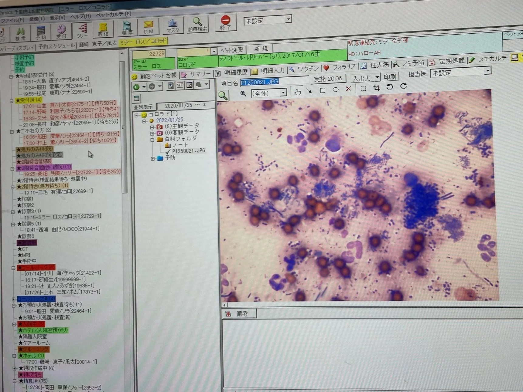Click the red X delete tool

(348, 89)
